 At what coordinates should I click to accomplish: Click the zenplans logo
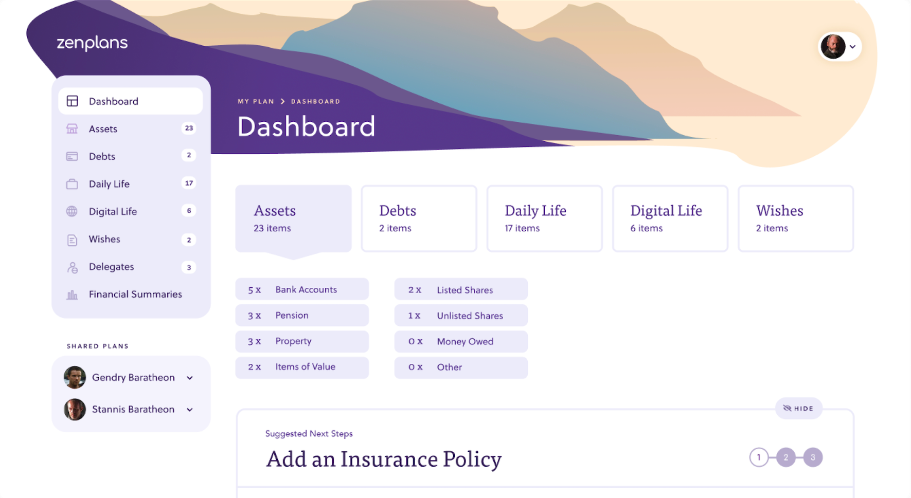click(92, 43)
